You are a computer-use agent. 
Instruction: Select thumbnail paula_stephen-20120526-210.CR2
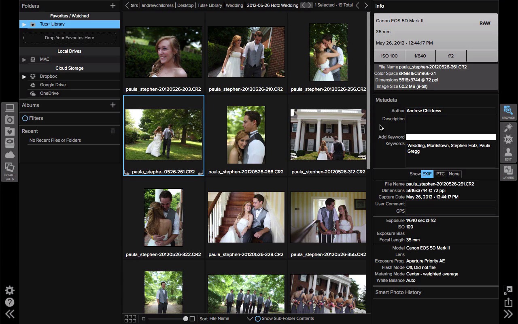coord(246,52)
